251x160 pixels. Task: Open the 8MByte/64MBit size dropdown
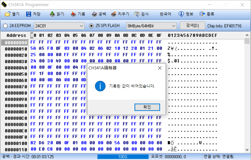tap(151, 26)
